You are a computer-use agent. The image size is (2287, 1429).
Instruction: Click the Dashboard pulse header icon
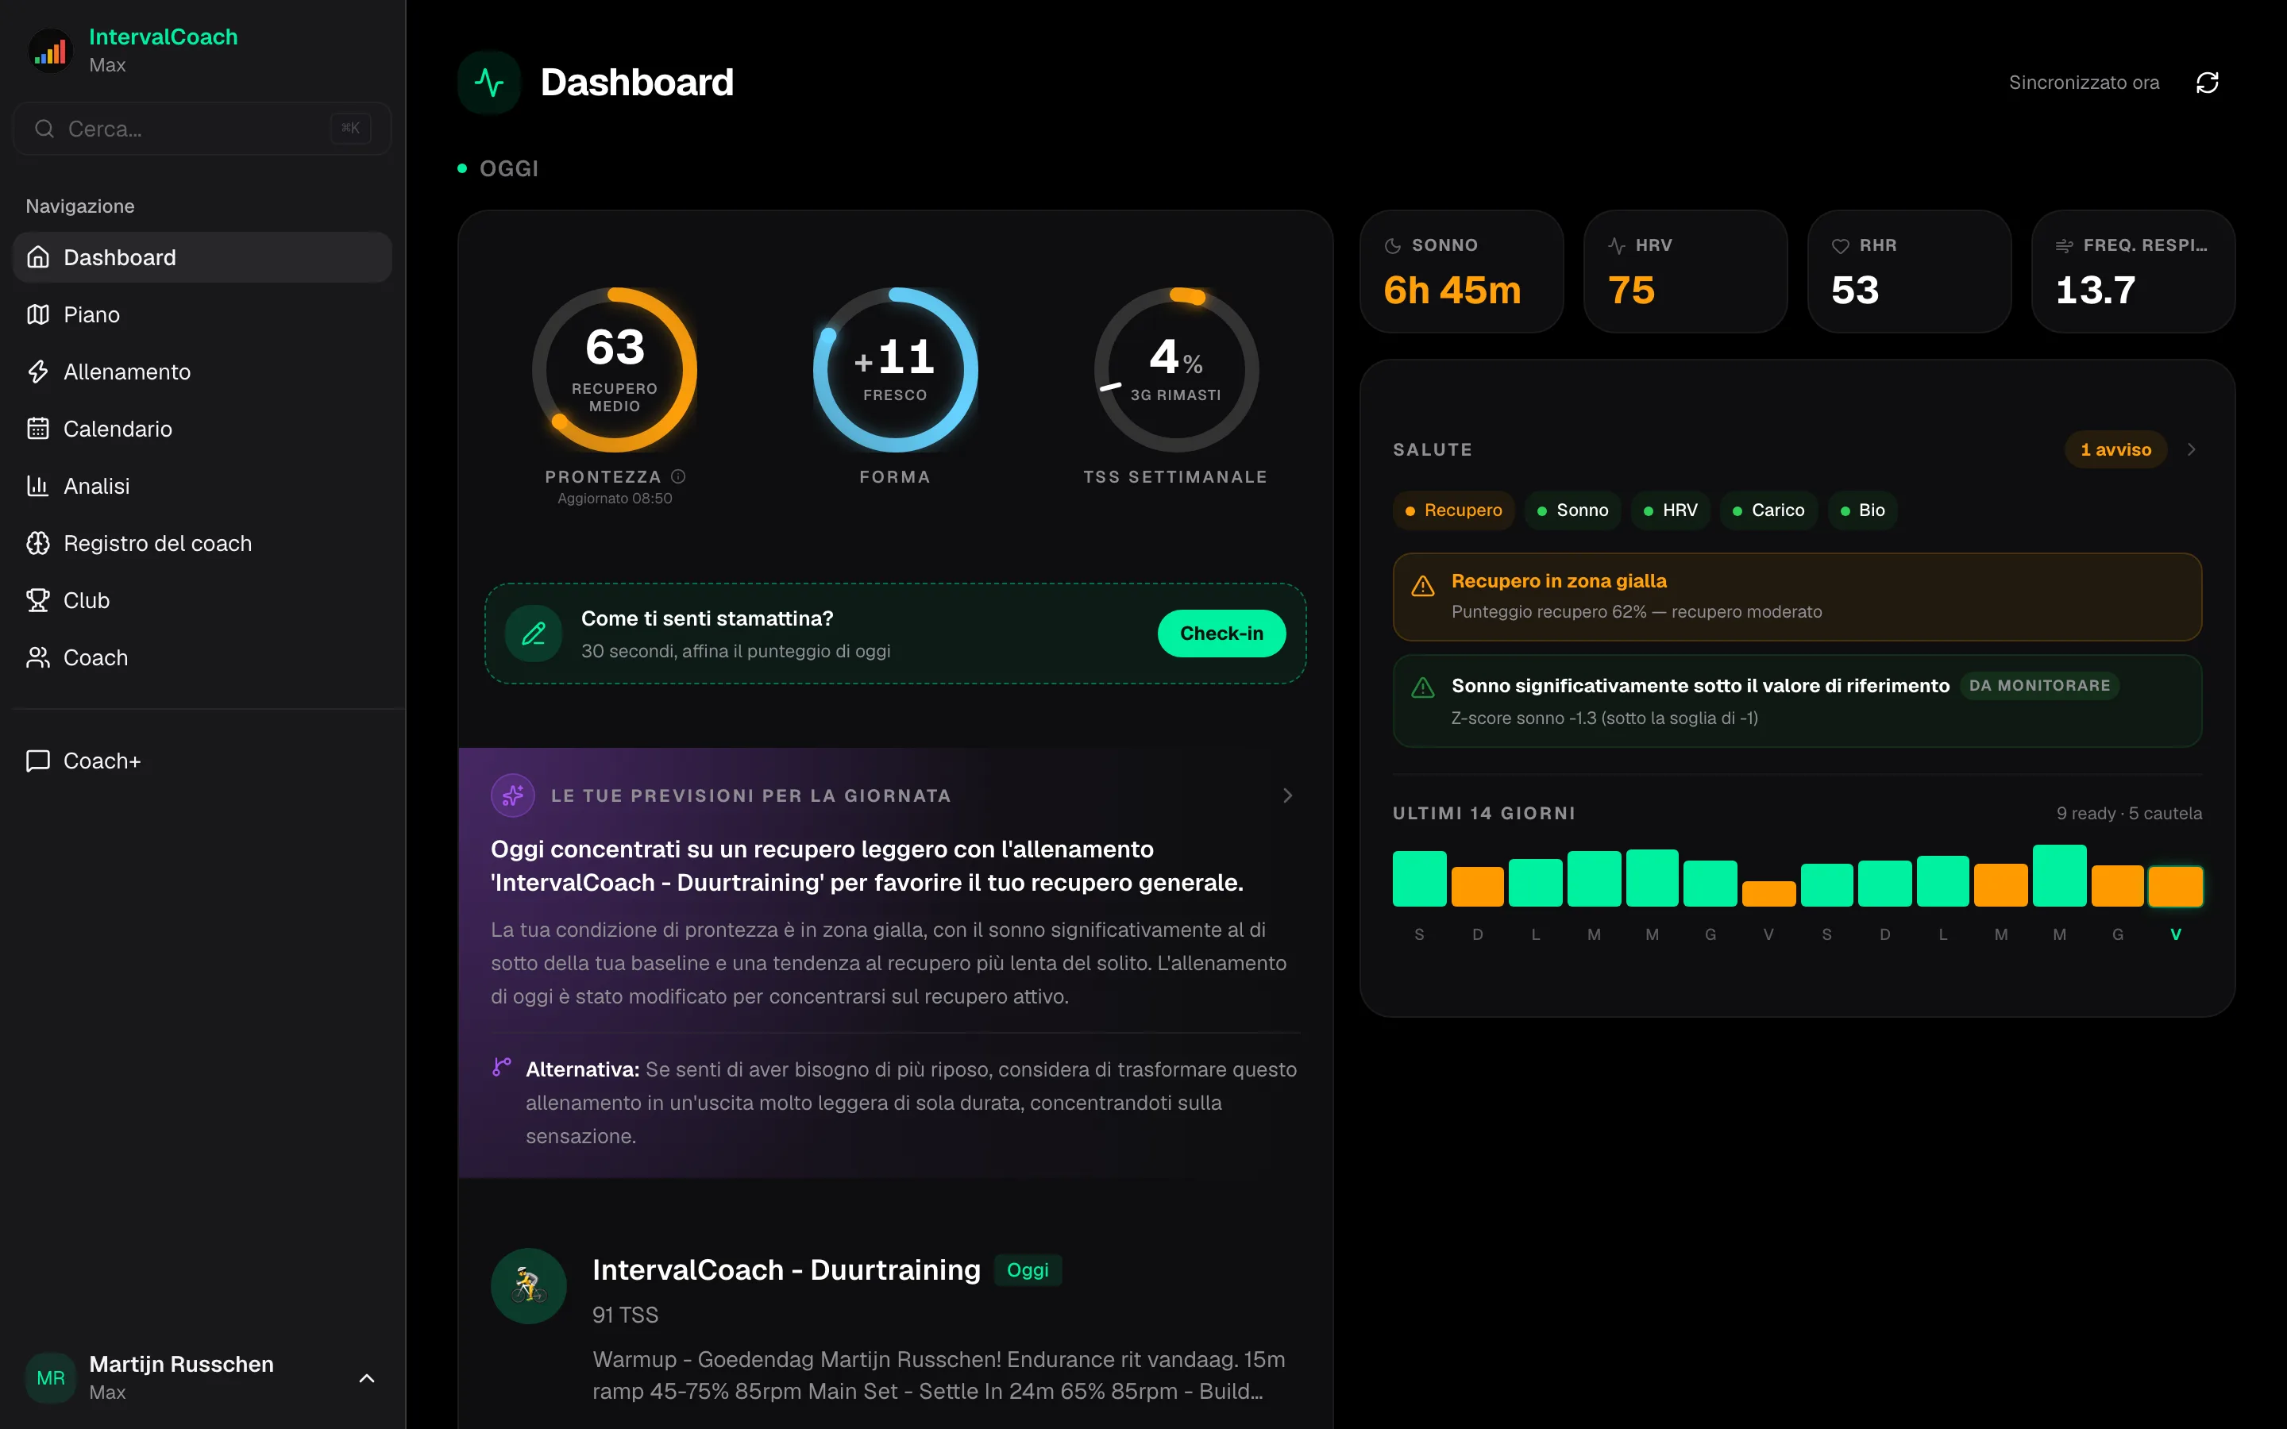[488, 83]
